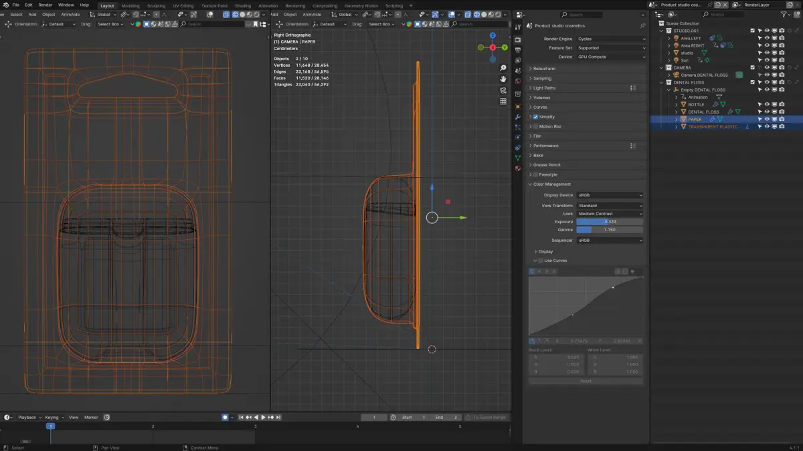Toggle camera view icon in viewport

click(503, 90)
